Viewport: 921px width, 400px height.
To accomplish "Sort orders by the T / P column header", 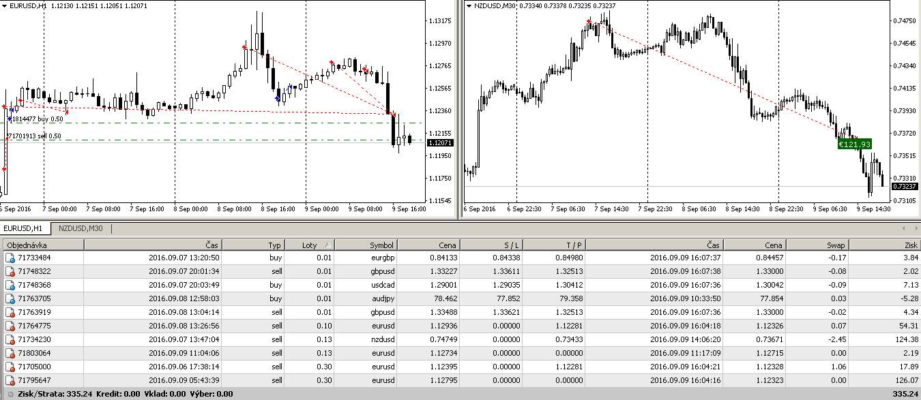I will [554, 245].
